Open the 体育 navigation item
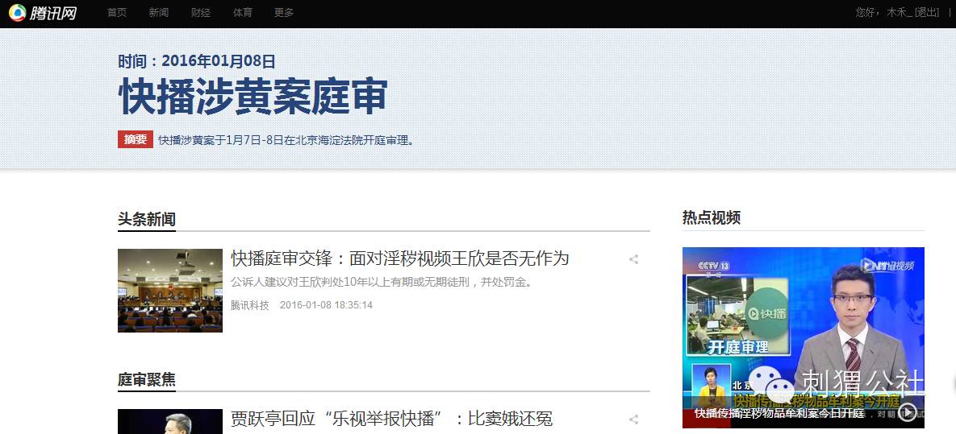The width and height of the screenshot is (956, 434). click(243, 13)
